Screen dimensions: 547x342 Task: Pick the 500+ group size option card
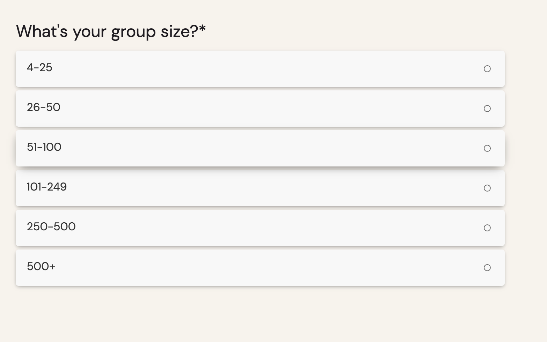[260, 268]
